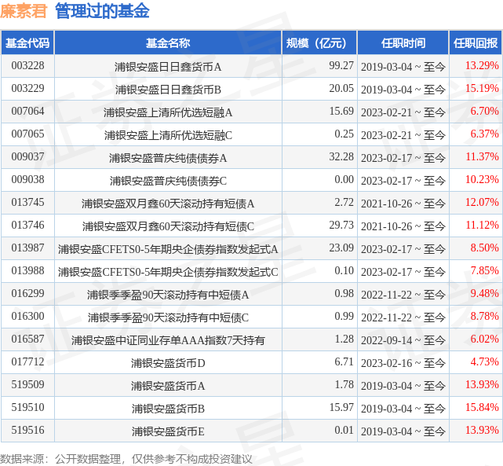Select fund code 013987
The image size is (503, 466).
27,248
